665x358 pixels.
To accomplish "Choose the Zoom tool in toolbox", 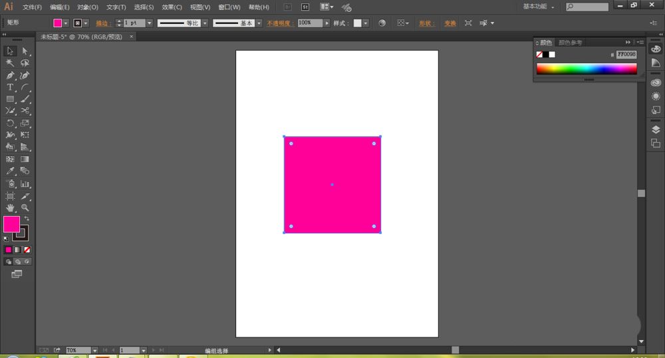I will [25, 208].
